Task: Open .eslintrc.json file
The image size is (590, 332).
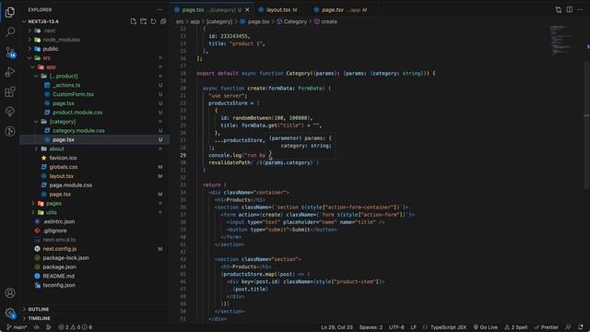Action: (59, 221)
